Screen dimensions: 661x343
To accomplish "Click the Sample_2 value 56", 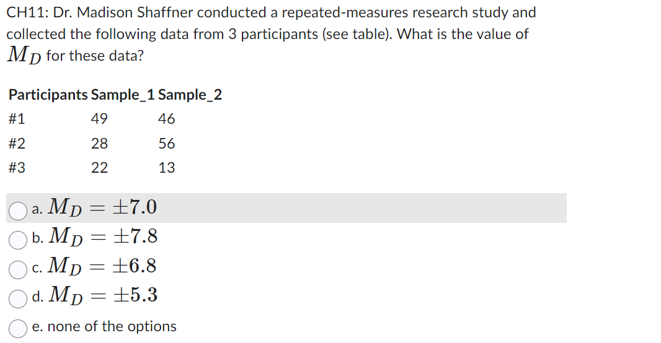I will pos(167,144).
